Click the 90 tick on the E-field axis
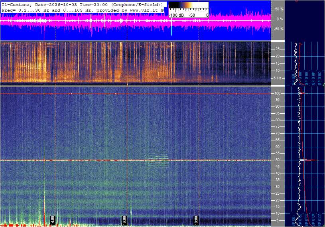 (277, 107)
